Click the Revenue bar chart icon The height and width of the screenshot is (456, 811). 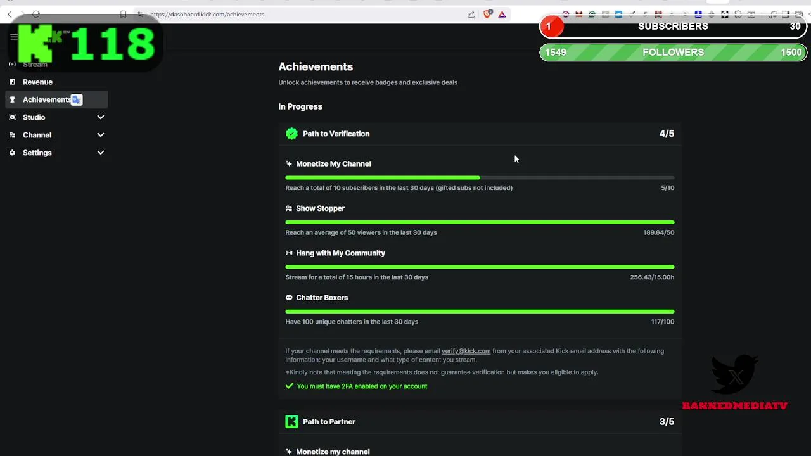tap(12, 82)
